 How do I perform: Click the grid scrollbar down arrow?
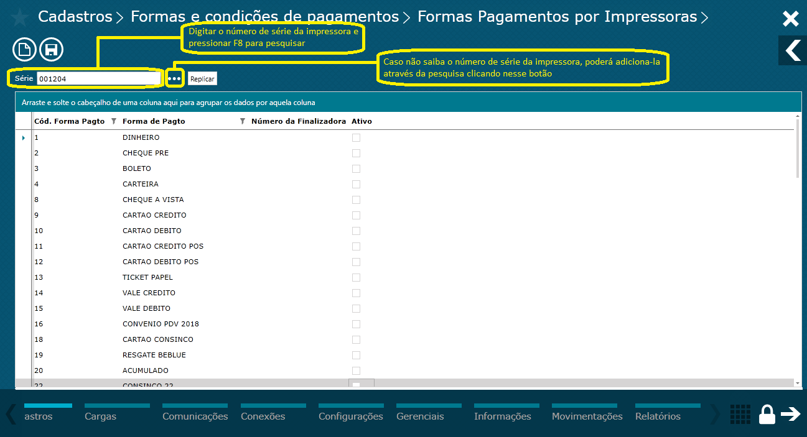[798, 383]
